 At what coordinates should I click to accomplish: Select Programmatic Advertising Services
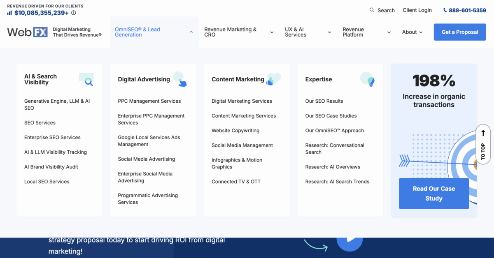pos(148,199)
